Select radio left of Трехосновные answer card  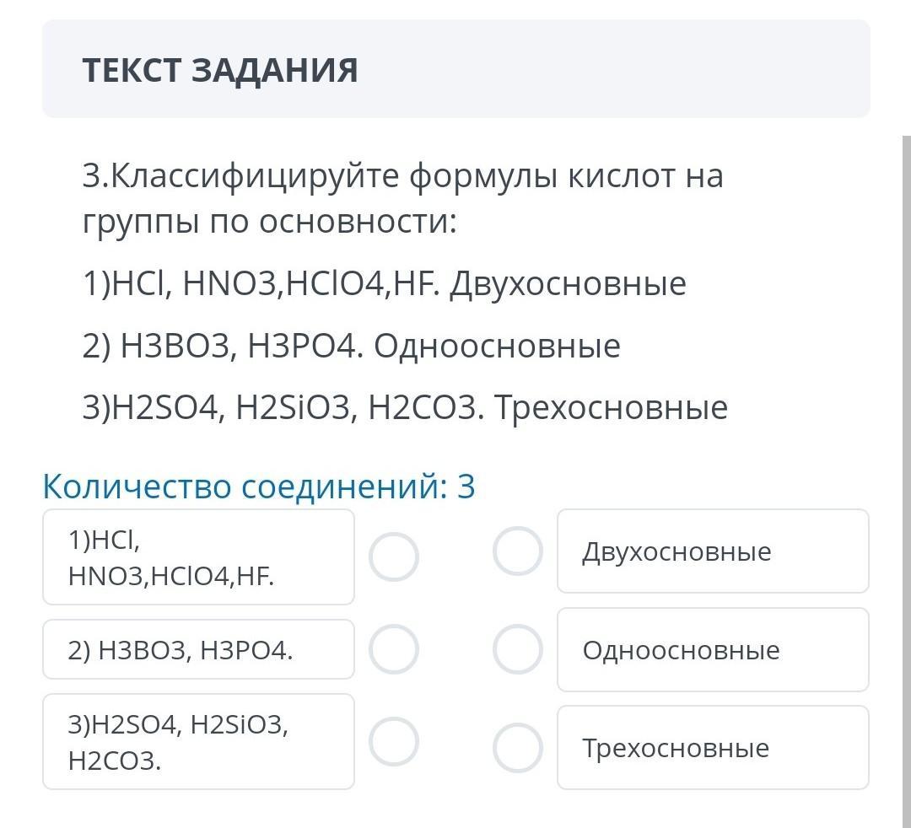[x=517, y=748]
